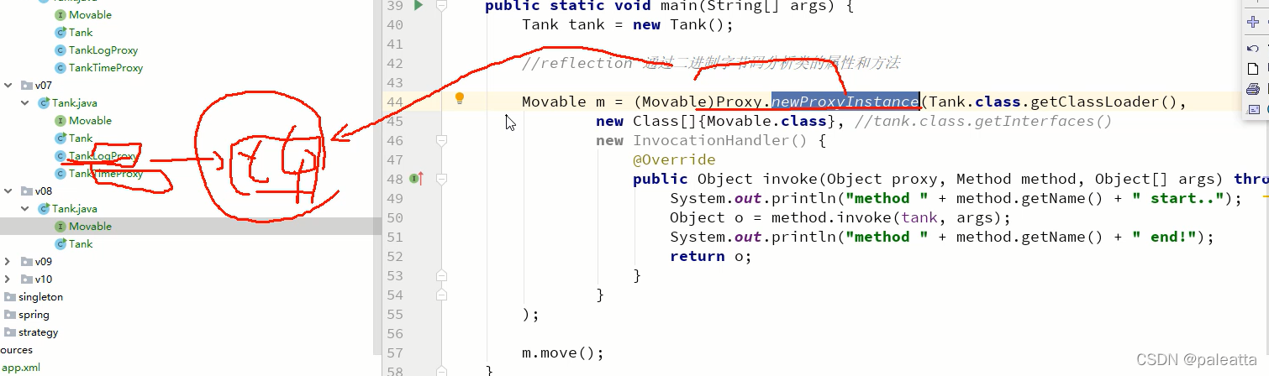Image resolution: width=1269 pixels, height=376 pixels.
Task: Collapse Tank.java under the v08 package
Action: click(x=25, y=208)
